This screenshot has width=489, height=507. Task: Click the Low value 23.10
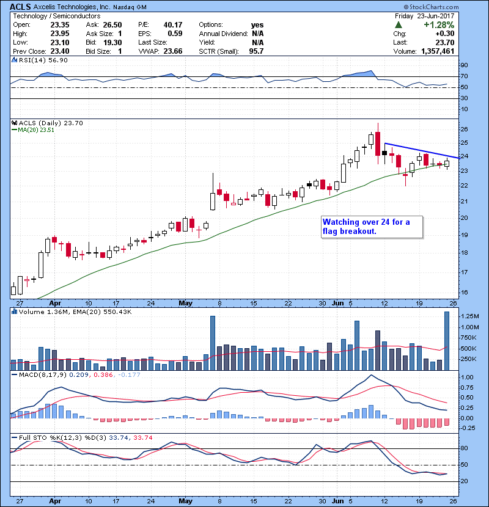click(x=60, y=42)
